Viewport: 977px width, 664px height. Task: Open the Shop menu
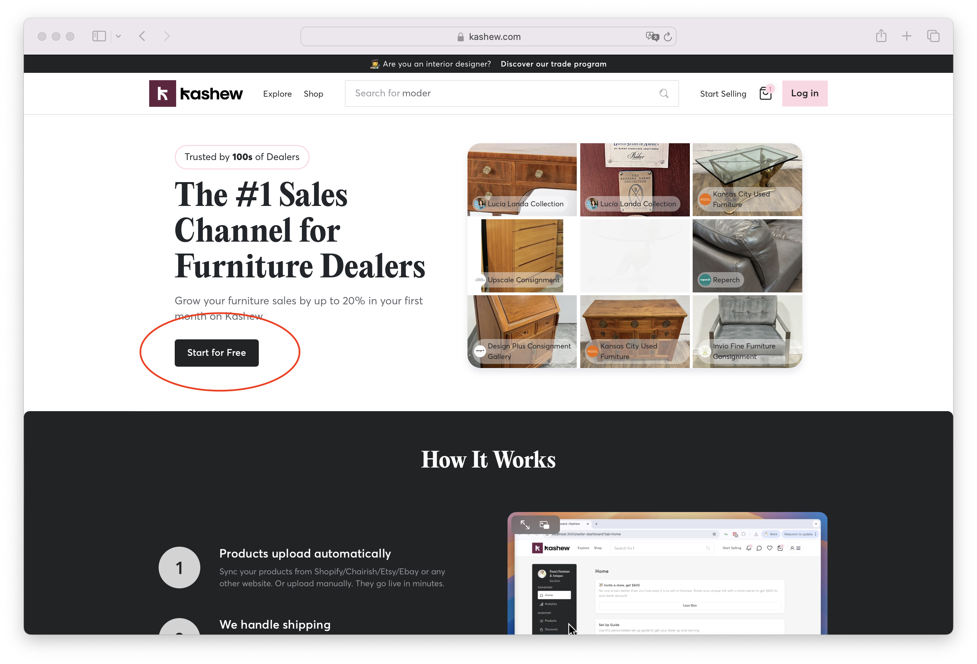(313, 94)
